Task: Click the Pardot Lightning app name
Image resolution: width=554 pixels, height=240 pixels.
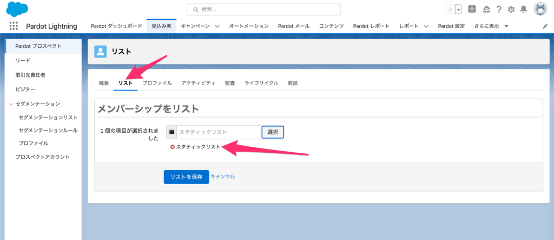Action: point(51,26)
